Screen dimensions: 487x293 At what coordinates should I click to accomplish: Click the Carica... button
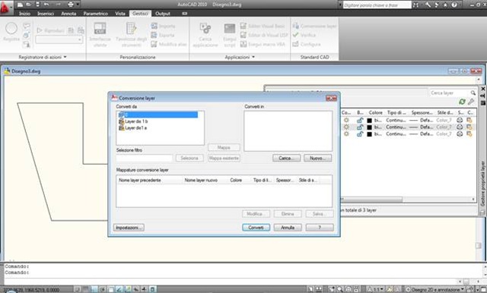coord(286,158)
